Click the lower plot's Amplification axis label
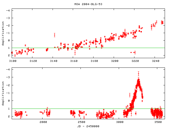The height and width of the screenshot is (128, 170). tap(3, 93)
